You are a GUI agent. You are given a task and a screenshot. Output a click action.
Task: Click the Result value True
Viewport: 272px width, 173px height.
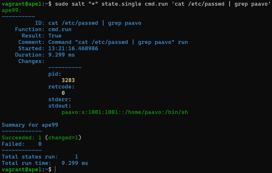(x=55, y=36)
